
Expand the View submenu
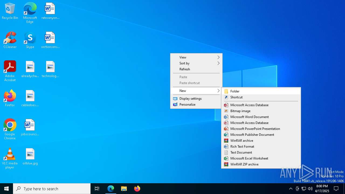[x=196, y=57]
